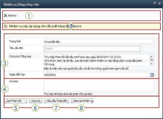Click the Ngày đến hạn label
163x119 pixels.
point(17,75)
